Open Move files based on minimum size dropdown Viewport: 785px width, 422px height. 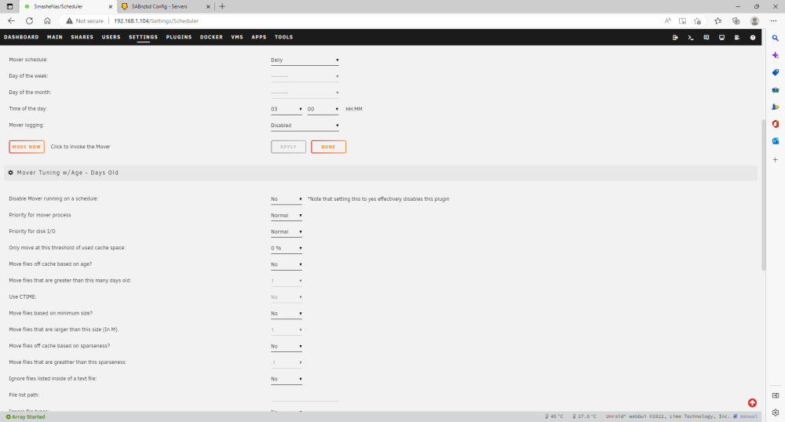point(287,314)
